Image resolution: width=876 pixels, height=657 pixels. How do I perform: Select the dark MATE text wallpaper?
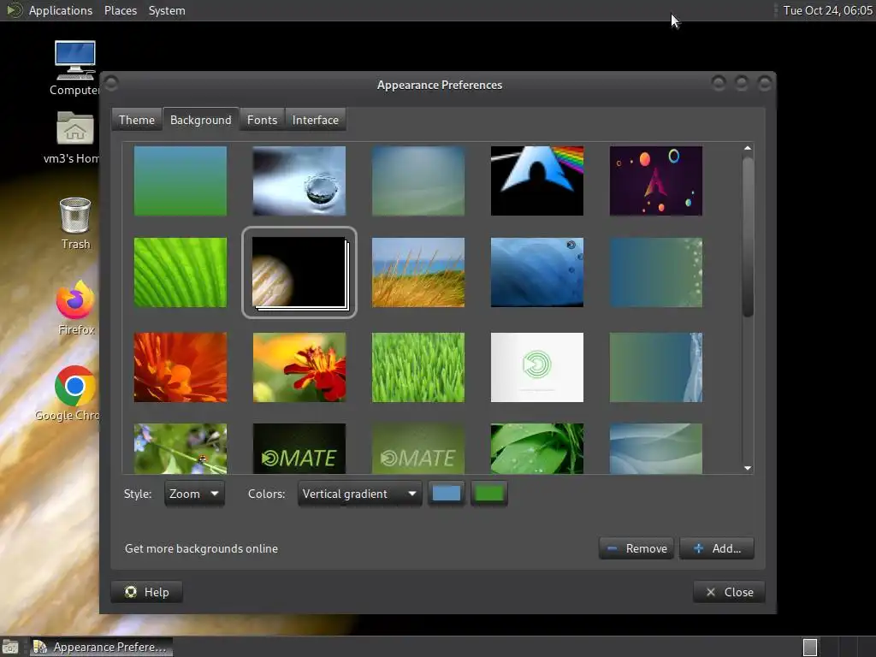tap(299, 448)
